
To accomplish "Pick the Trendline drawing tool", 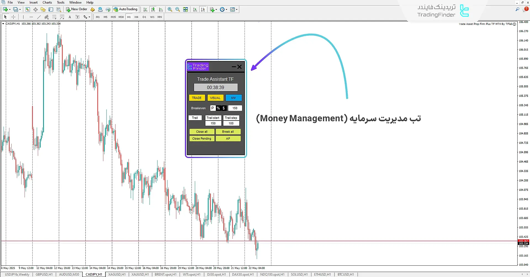I will tap(39, 17).
